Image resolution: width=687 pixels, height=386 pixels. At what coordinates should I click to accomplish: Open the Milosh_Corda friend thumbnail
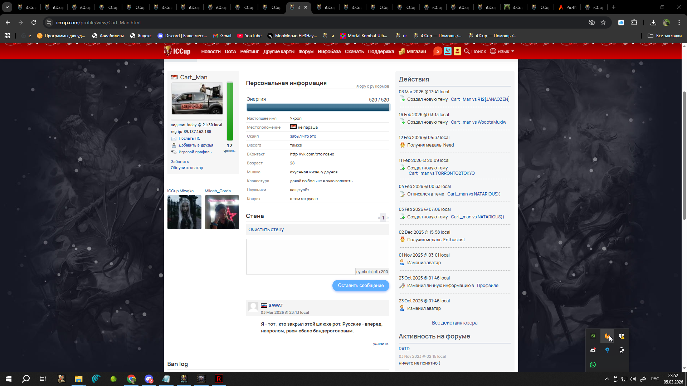tap(222, 212)
